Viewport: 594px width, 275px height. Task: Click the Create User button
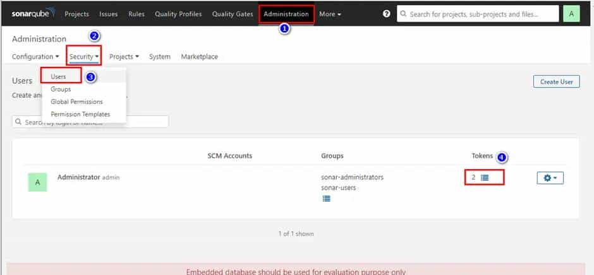(x=556, y=81)
